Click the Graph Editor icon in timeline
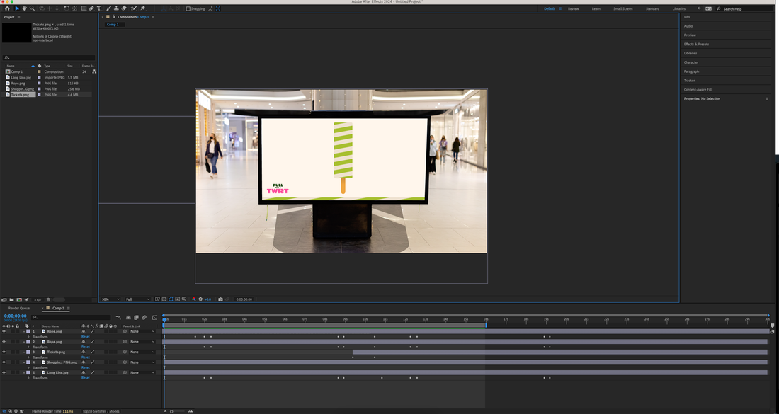This screenshot has height=414, width=779. pos(154,317)
